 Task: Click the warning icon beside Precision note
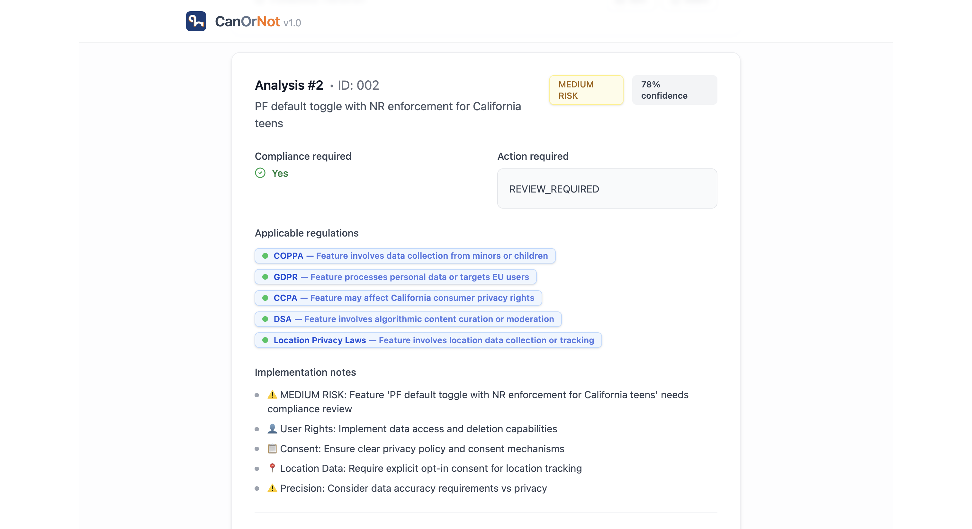point(272,488)
